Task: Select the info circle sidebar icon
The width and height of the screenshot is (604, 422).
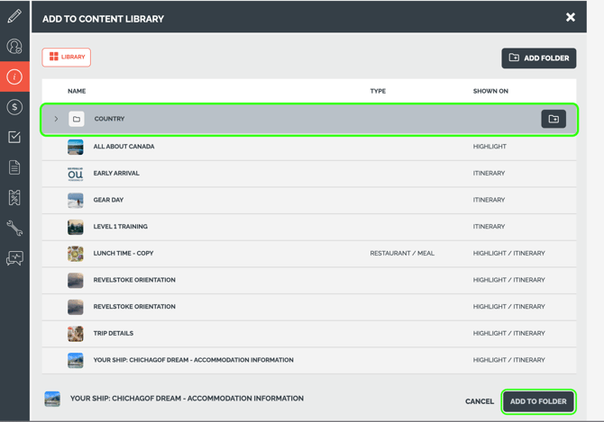Action: coord(14,76)
